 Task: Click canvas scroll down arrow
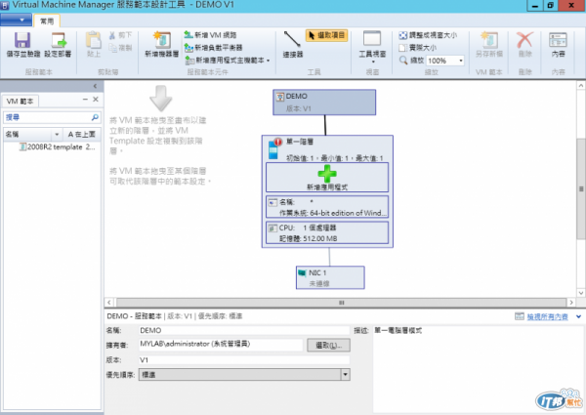pyautogui.click(x=581, y=293)
